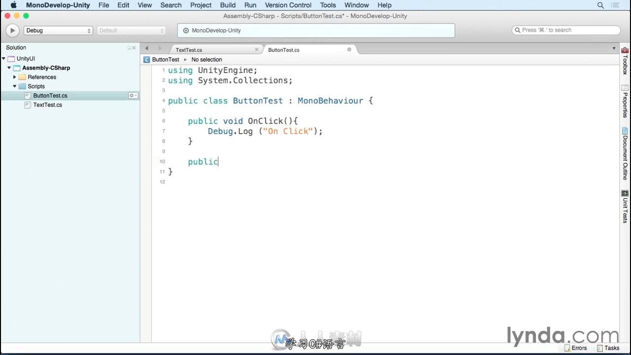The height and width of the screenshot is (355, 631).
Task: Click line number 10 in gutter
Action: click(162, 162)
